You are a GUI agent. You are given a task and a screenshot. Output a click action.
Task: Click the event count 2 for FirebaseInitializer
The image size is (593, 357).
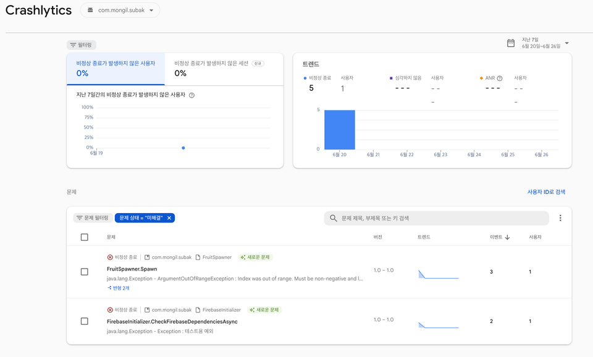tap(491, 321)
